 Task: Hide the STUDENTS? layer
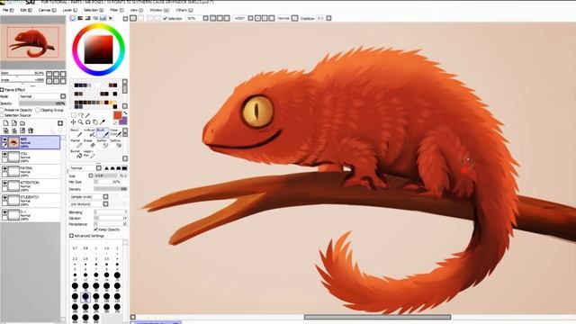click(4, 198)
